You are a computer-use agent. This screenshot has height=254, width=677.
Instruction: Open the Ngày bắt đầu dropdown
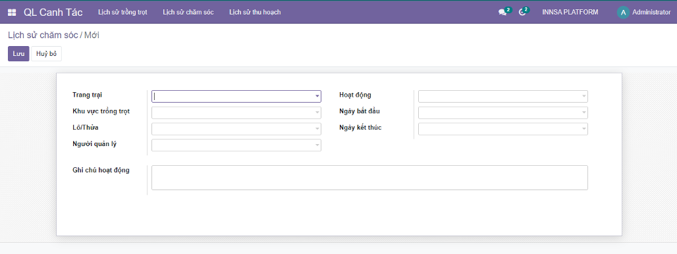pyautogui.click(x=503, y=113)
